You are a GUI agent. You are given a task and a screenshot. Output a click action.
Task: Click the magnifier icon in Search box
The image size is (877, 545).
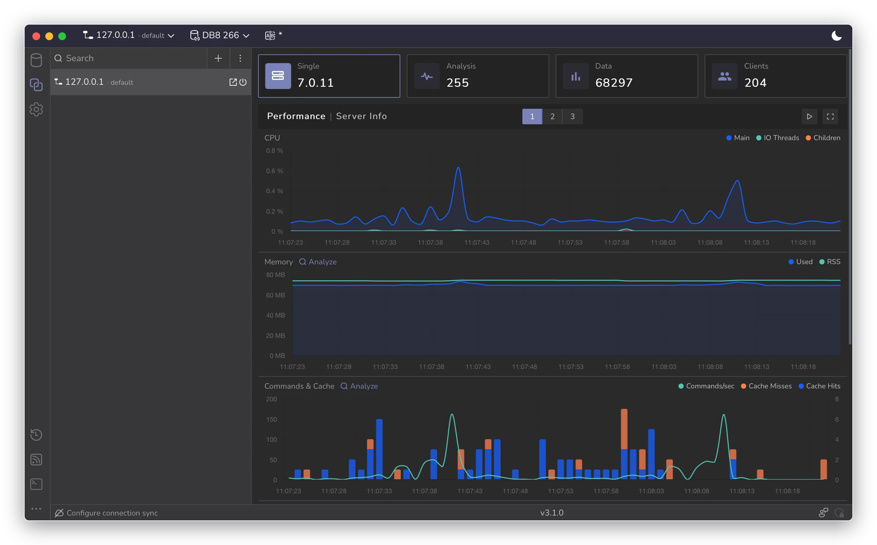pos(58,58)
